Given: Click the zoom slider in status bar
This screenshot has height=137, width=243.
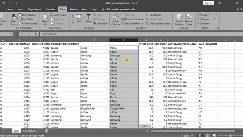Looking at the screenshot, I should pyautogui.click(x=230, y=135).
